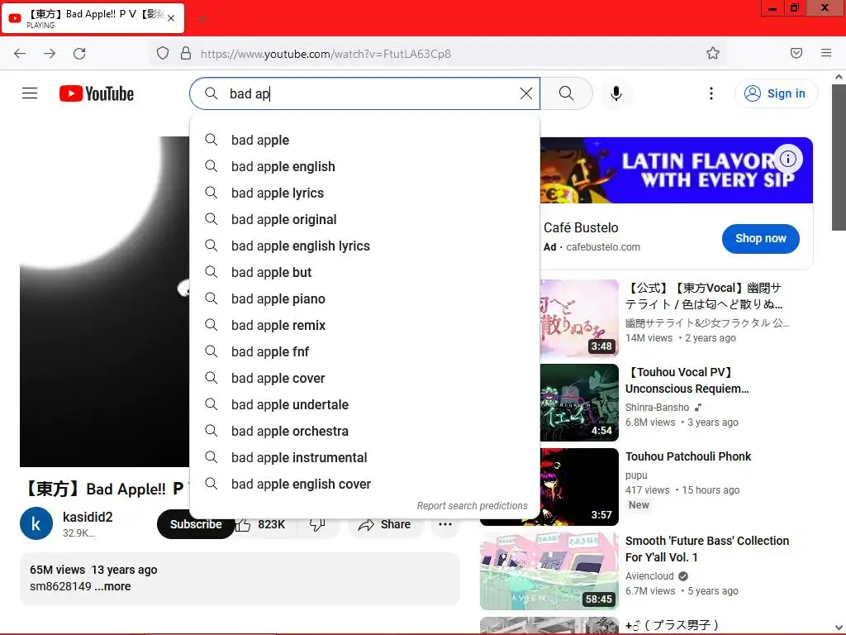Open Smooth 'Future Bass' Collection title
This screenshot has height=635, width=846.
[707, 549]
